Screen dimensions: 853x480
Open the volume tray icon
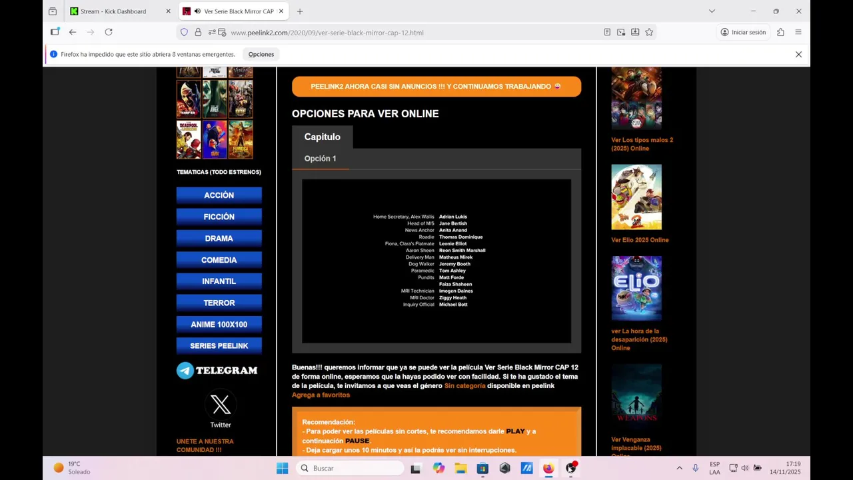tap(745, 468)
